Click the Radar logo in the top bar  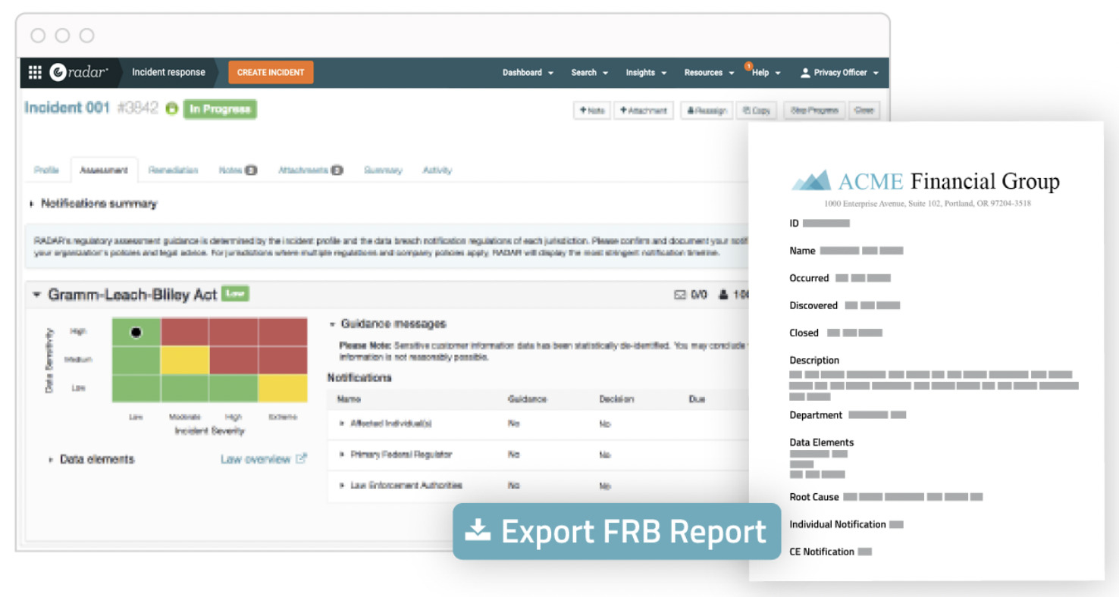point(78,72)
